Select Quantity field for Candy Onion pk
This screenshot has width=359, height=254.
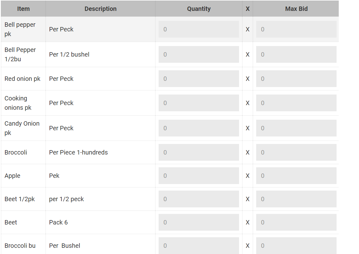tap(199, 128)
